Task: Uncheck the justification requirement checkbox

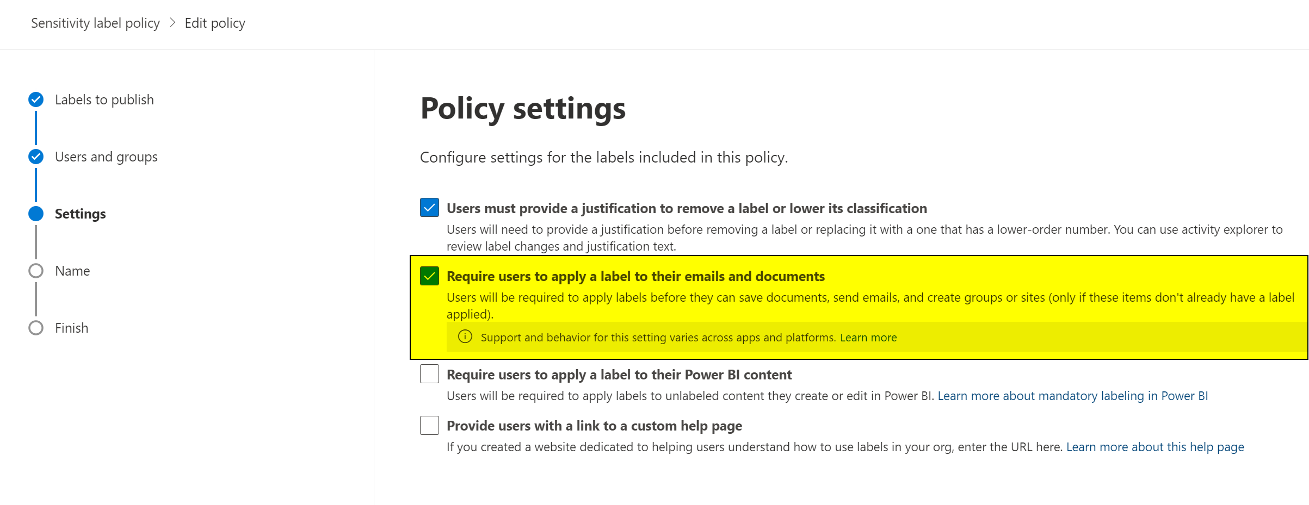Action: coord(429,208)
